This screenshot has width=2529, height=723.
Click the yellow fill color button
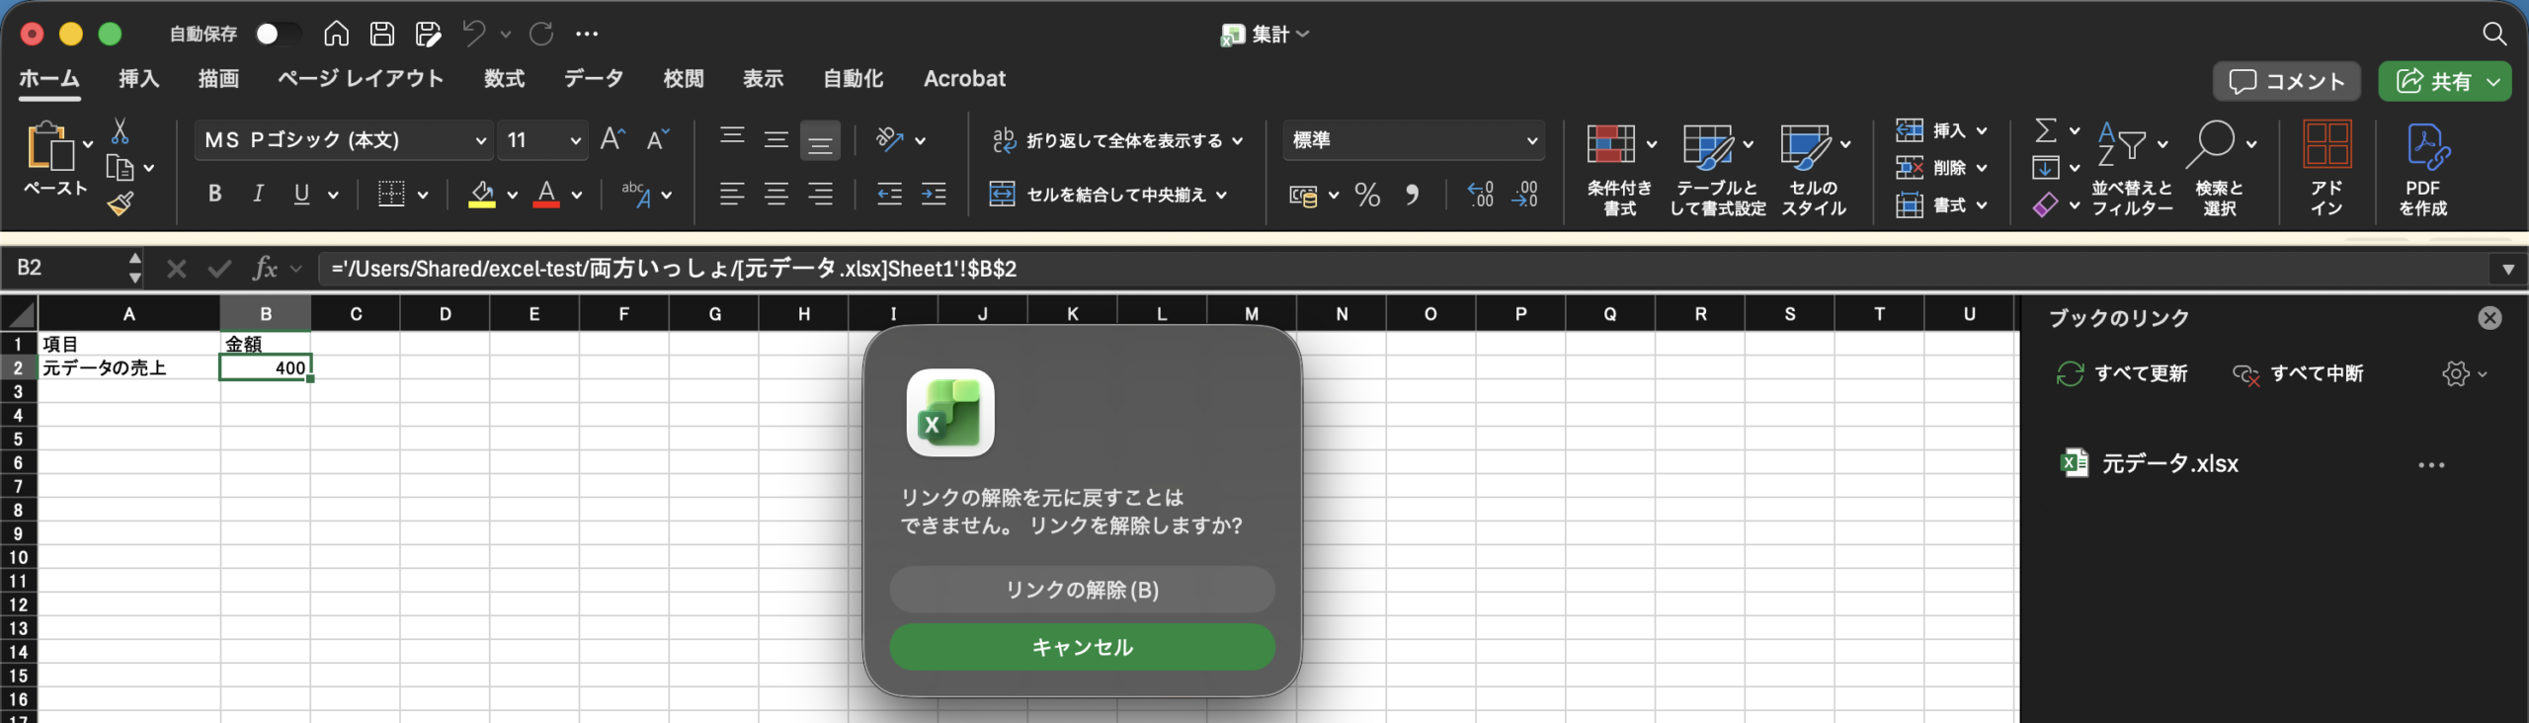[x=481, y=195]
